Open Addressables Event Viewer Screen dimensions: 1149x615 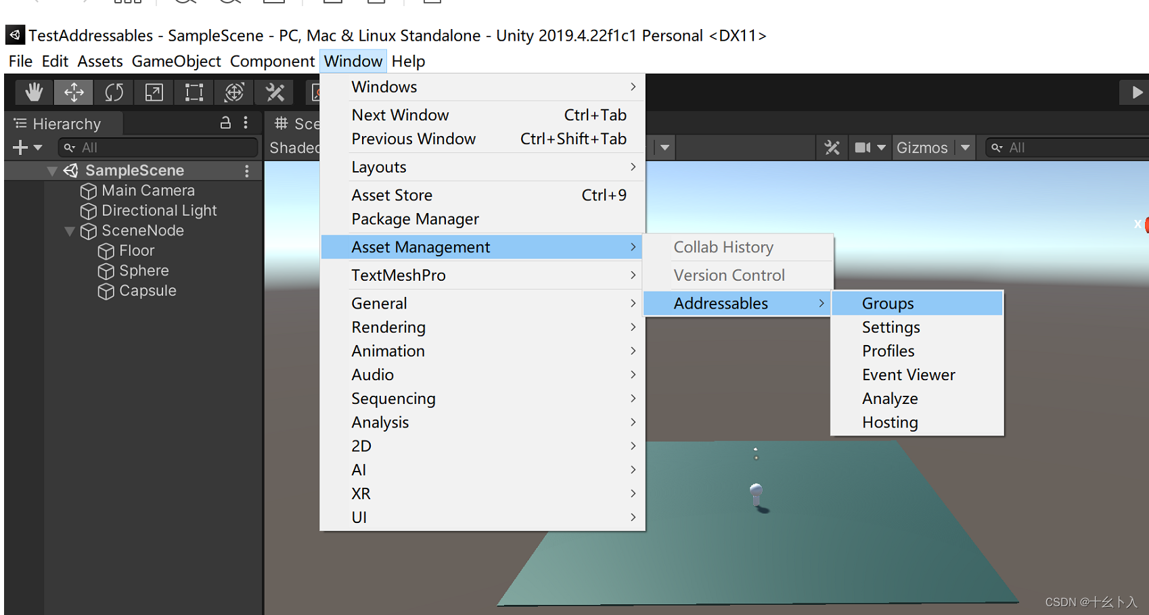(x=917, y=375)
